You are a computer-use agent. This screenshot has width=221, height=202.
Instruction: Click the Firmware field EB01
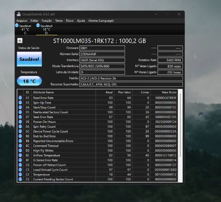(102, 48)
